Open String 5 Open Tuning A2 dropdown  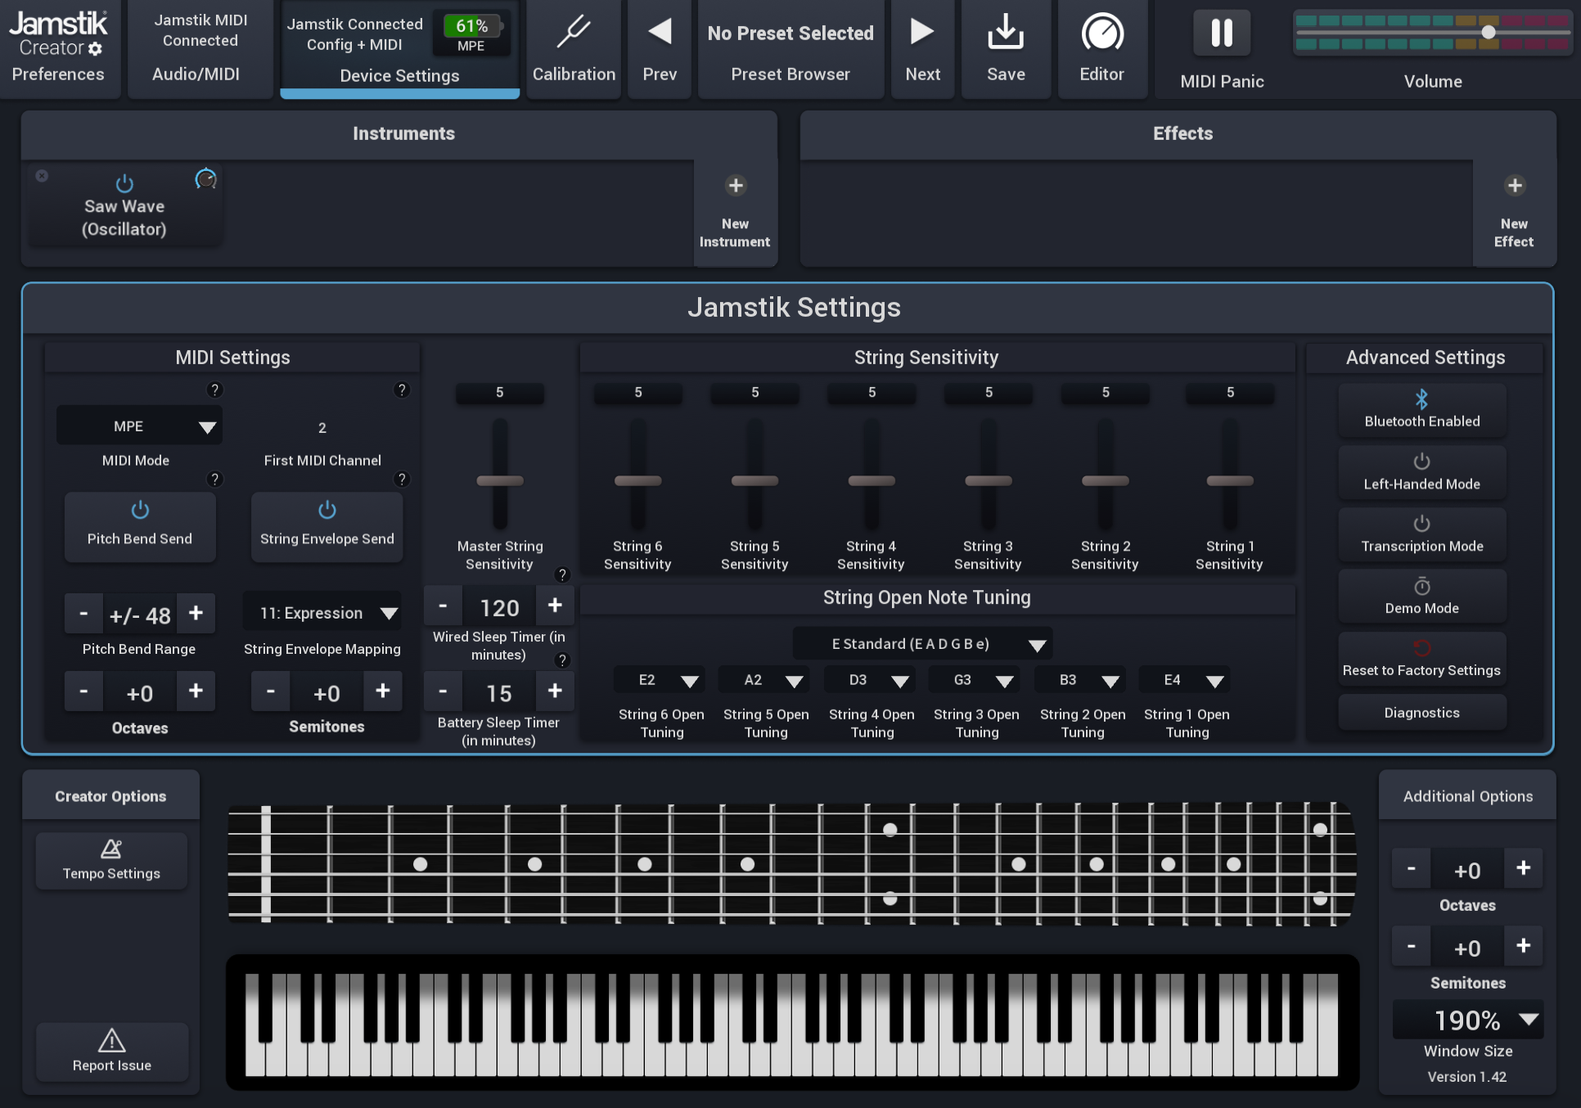tap(764, 680)
